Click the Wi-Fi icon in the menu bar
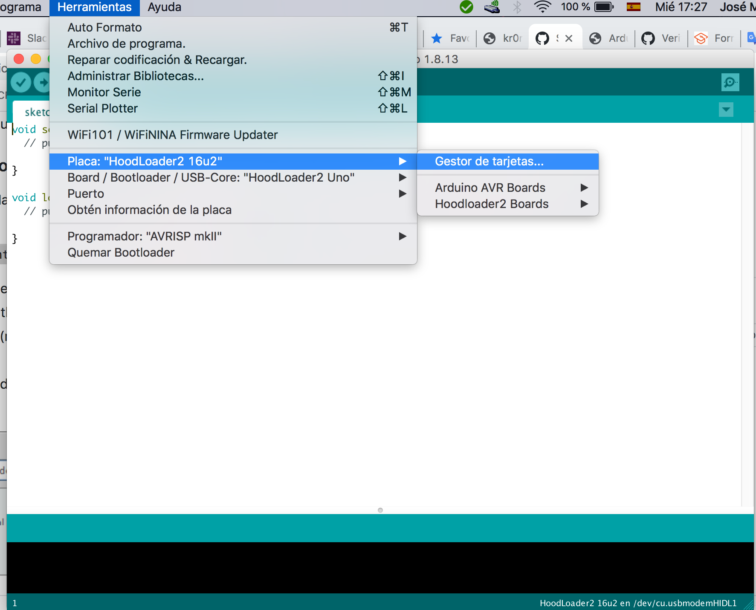Image resolution: width=756 pixels, height=610 pixels. click(x=542, y=7)
